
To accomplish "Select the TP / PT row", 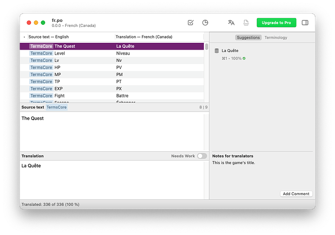I will click(112, 82).
